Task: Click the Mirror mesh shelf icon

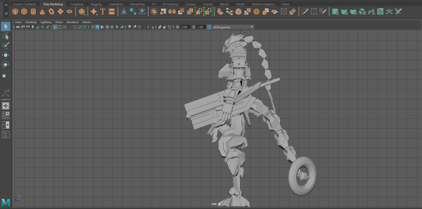Action: pos(172,12)
